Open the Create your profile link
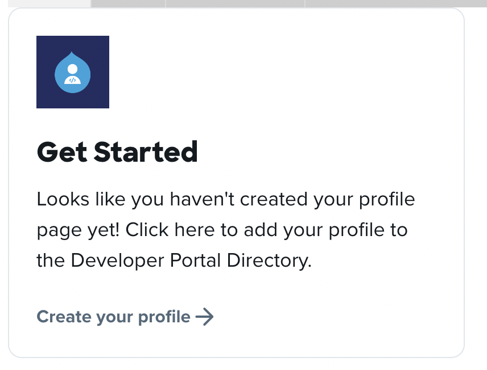The height and width of the screenshot is (370, 487). [113, 317]
